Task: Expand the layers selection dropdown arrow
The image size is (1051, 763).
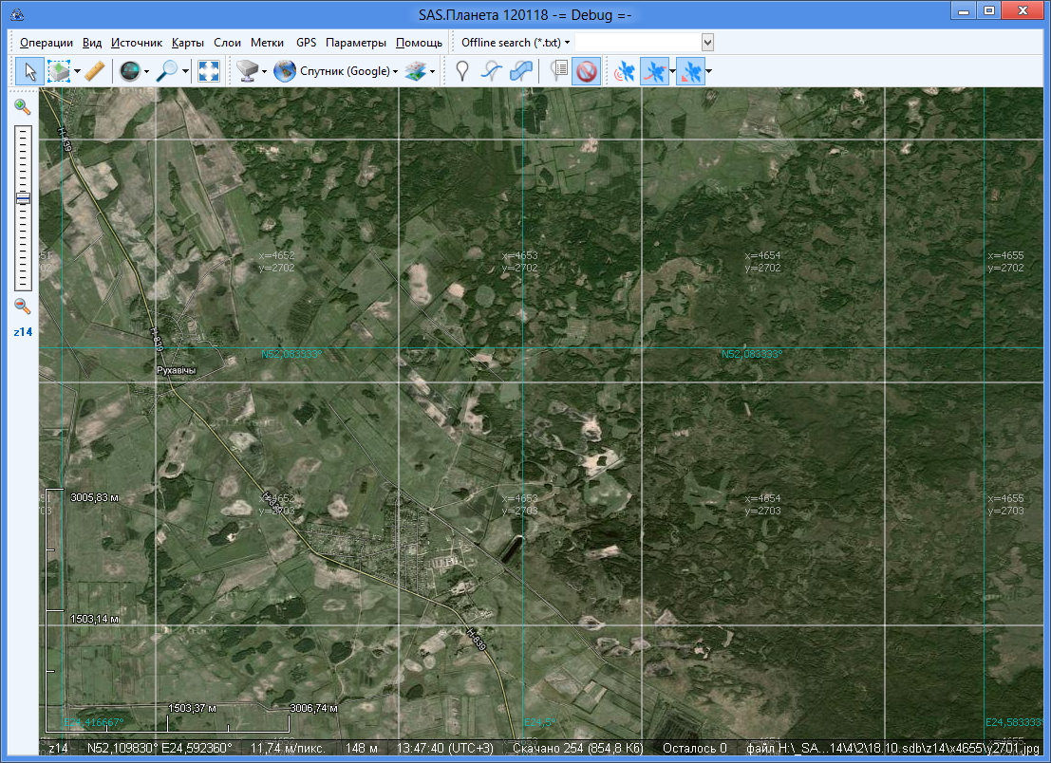Action: pyautogui.click(x=433, y=71)
